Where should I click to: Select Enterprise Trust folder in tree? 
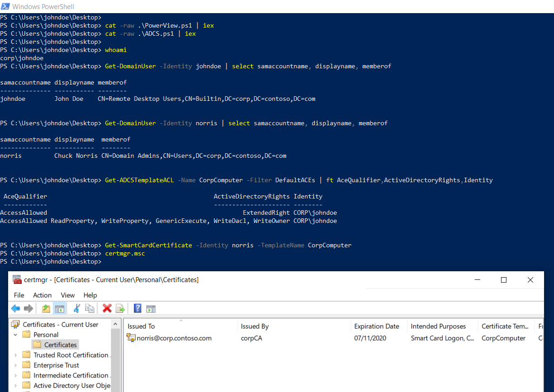(56, 365)
